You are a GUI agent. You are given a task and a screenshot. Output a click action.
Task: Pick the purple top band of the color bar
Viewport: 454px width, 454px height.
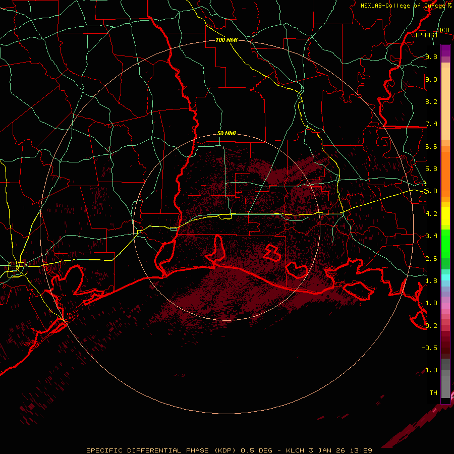445,50
